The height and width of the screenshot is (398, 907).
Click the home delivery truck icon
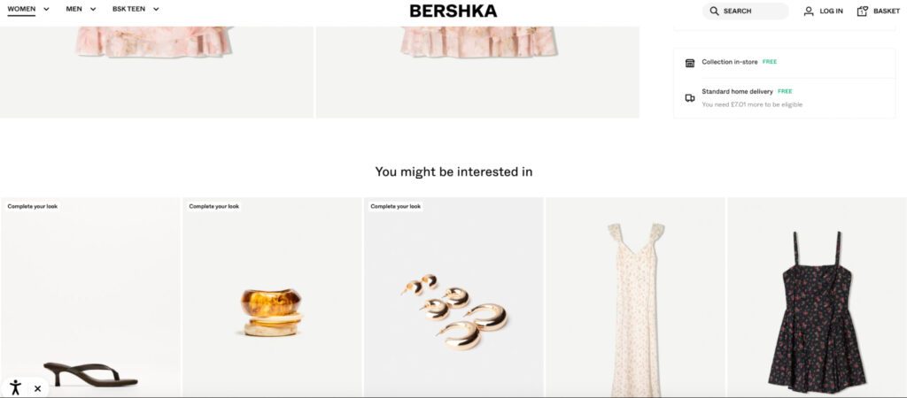pos(690,97)
